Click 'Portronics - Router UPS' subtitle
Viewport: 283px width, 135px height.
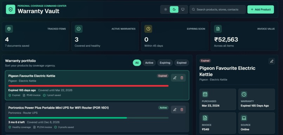coord(23,113)
